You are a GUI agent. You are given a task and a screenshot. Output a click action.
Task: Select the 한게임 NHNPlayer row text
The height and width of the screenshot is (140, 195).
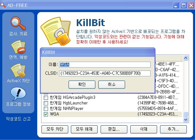pyautogui.click(x=67, y=109)
